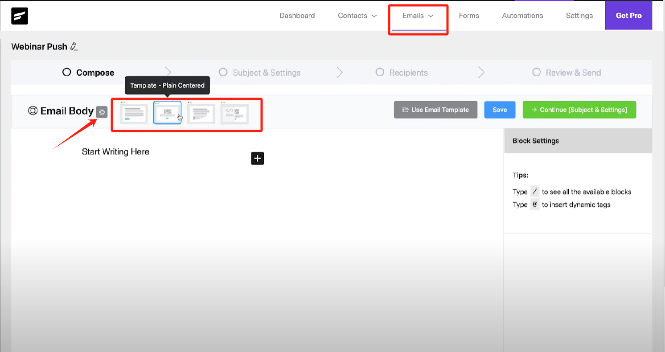Click the Save button
The height and width of the screenshot is (352, 665).
pyautogui.click(x=499, y=110)
